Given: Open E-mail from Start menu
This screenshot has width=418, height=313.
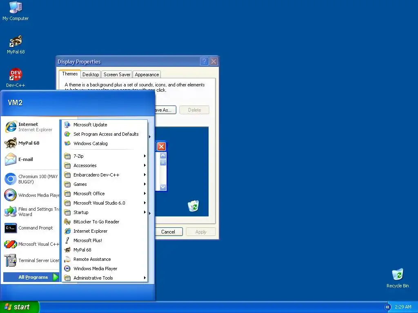Looking at the screenshot, I should [x=31, y=159].
